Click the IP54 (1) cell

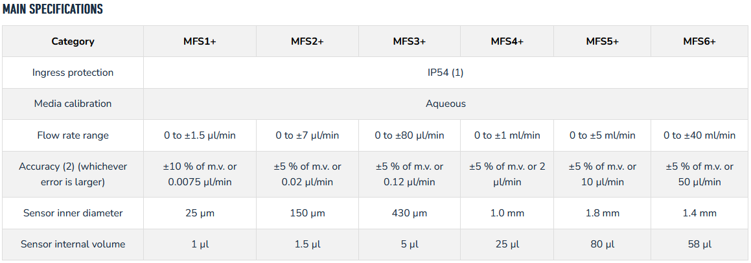[446, 73]
